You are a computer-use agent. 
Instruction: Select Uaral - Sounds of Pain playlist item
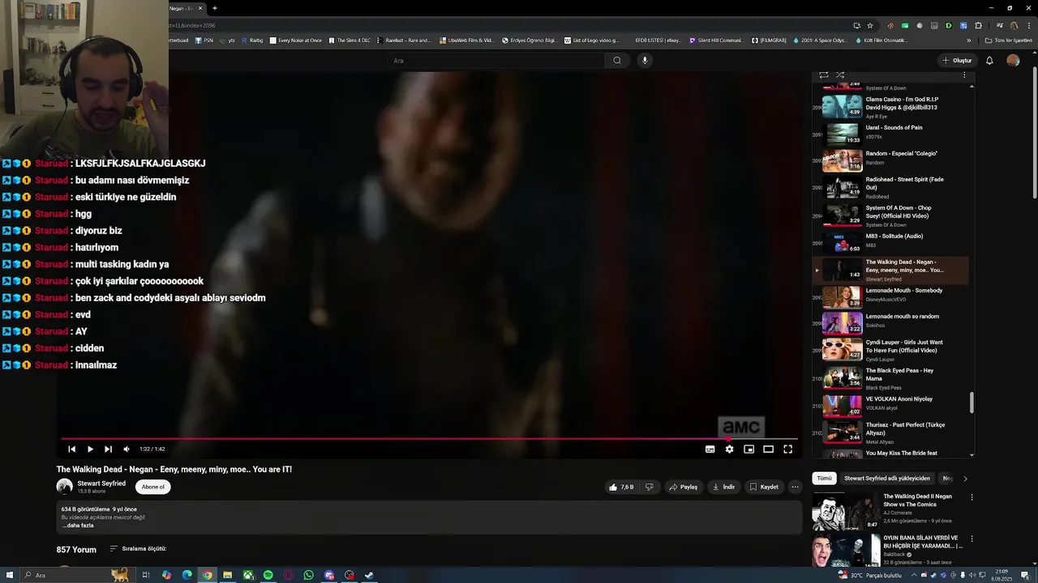pyautogui.click(x=890, y=134)
